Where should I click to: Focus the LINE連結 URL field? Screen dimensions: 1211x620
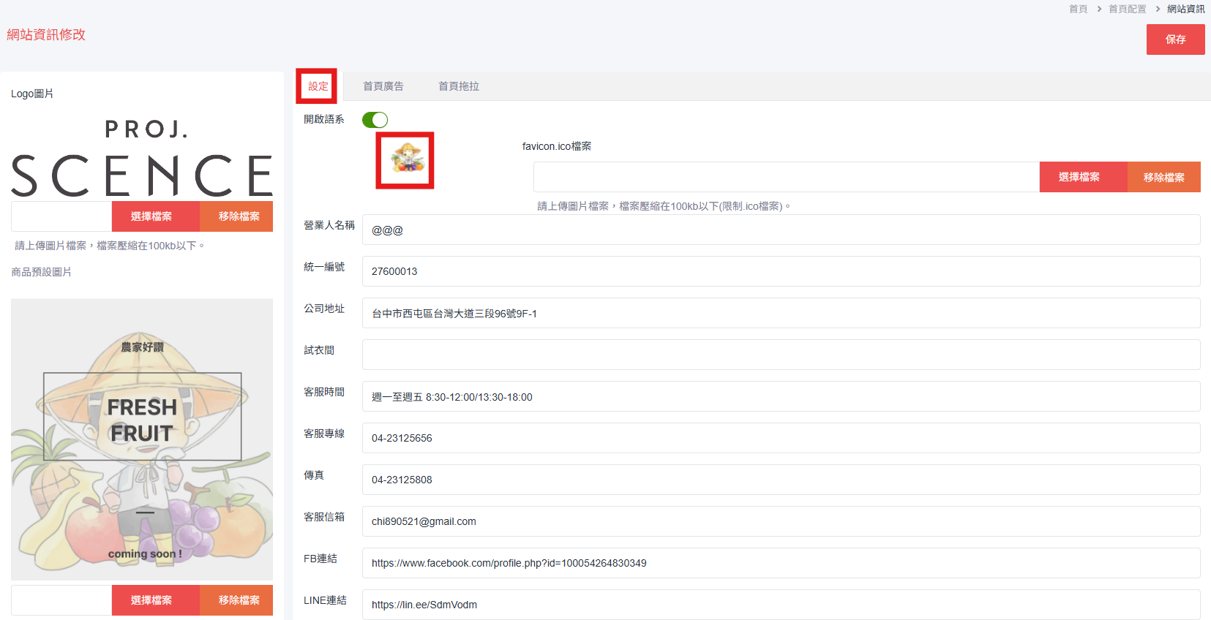point(781,605)
